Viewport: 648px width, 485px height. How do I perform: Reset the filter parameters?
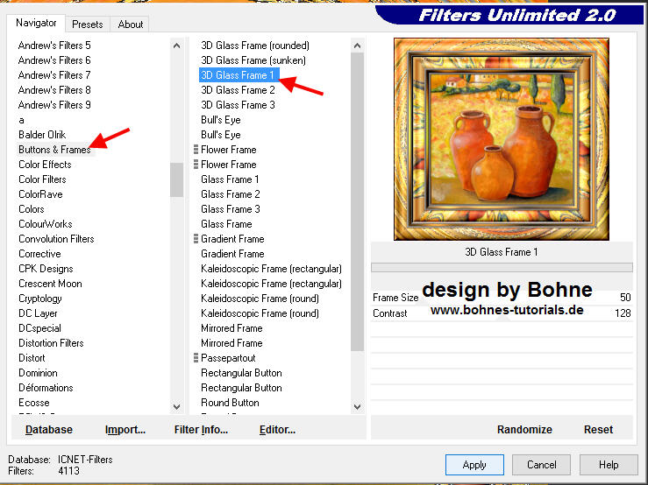click(598, 430)
